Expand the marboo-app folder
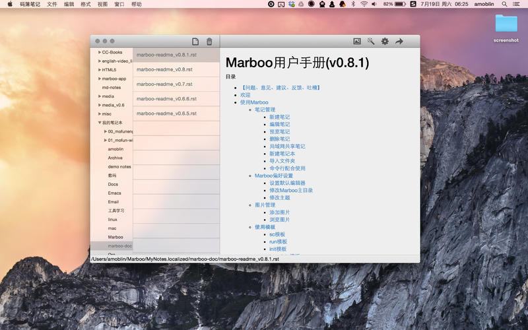528x330 pixels. (x=100, y=79)
